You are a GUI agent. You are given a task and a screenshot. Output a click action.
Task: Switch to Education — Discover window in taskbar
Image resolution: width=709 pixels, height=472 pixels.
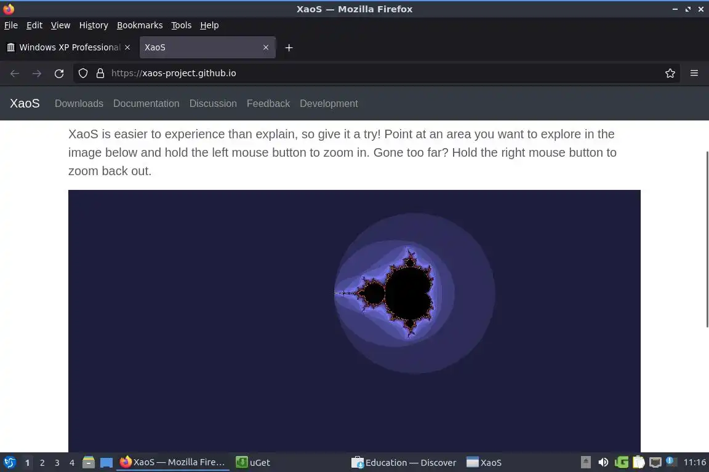(x=404, y=463)
